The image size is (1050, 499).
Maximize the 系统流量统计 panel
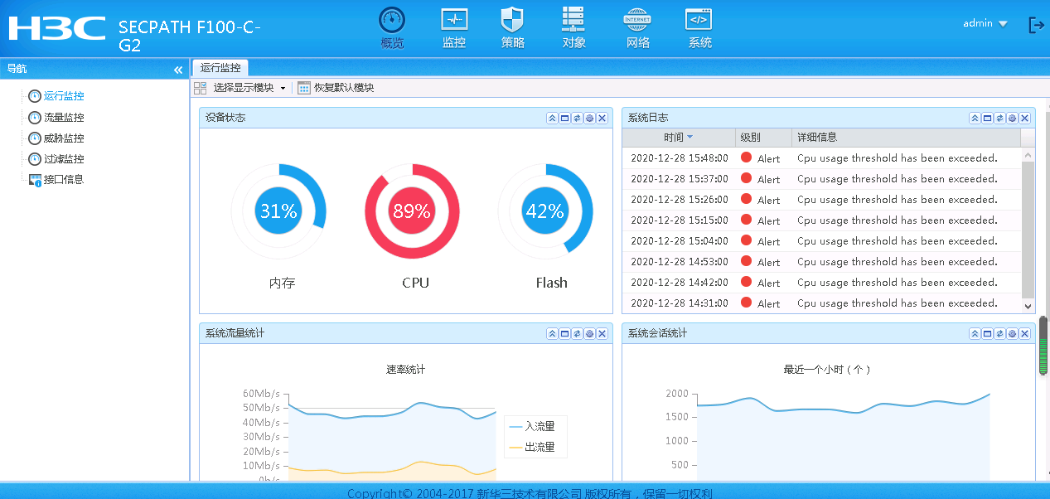564,334
